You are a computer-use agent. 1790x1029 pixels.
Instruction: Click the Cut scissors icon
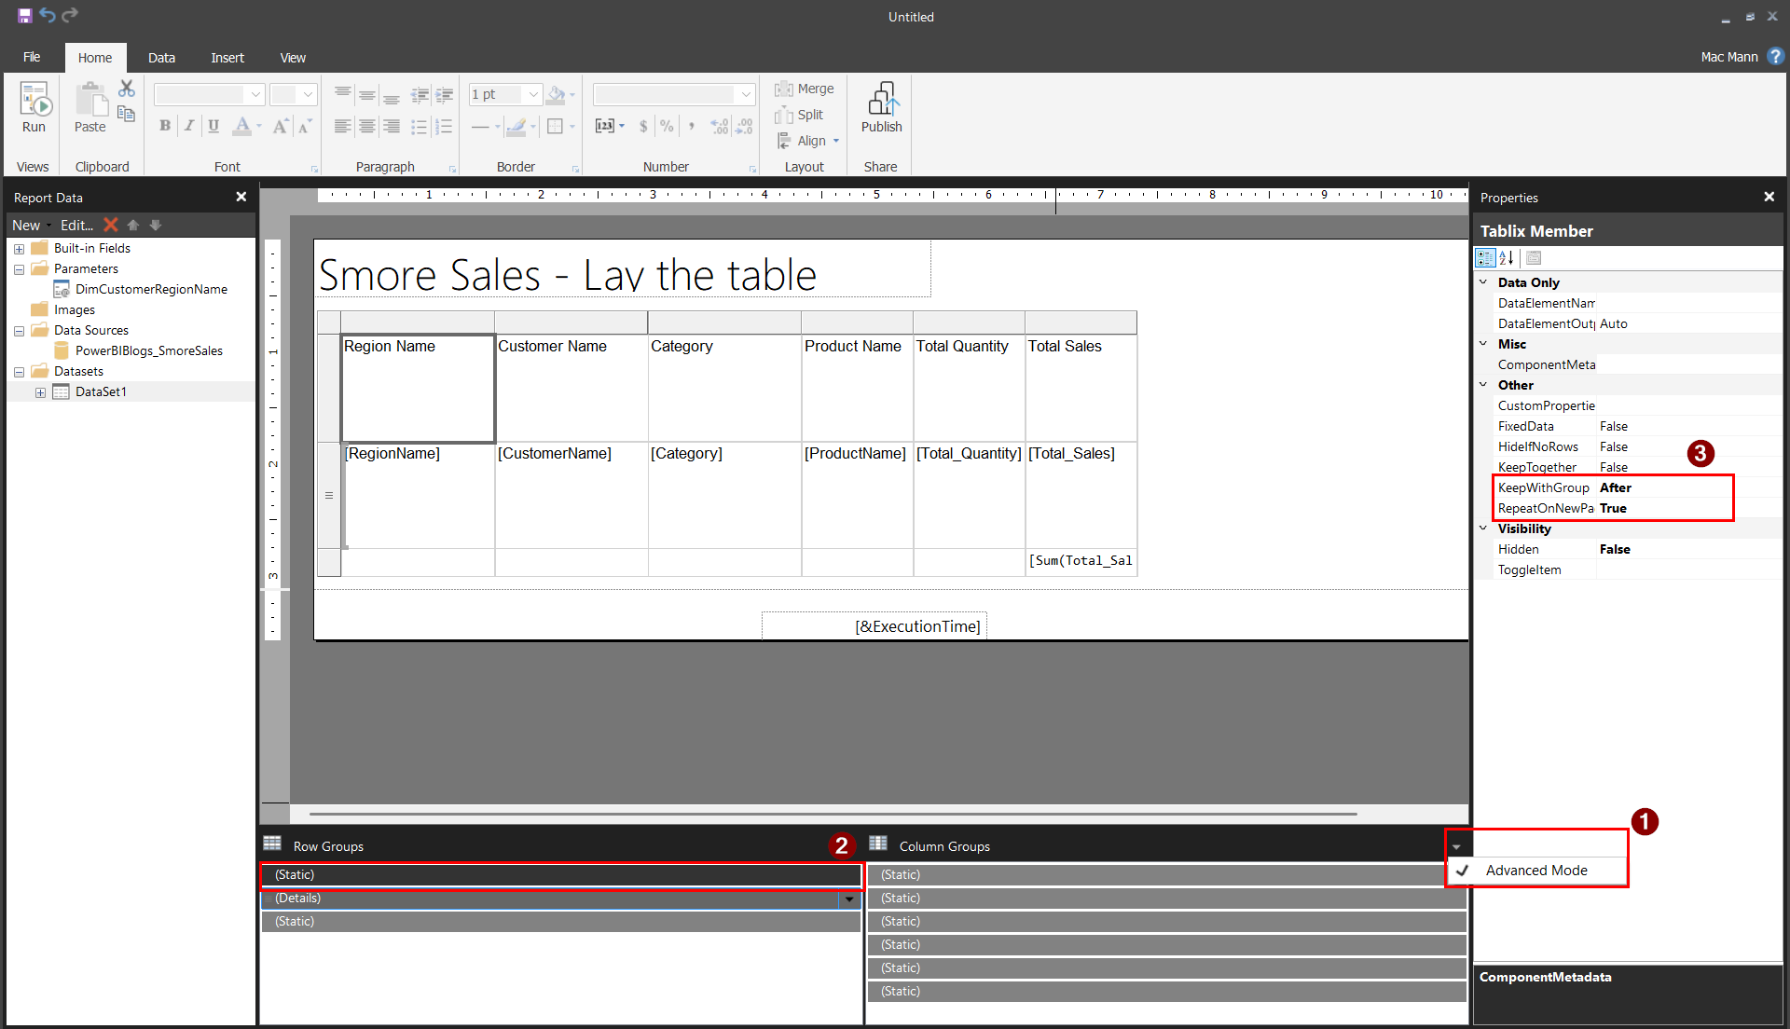pos(127,89)
